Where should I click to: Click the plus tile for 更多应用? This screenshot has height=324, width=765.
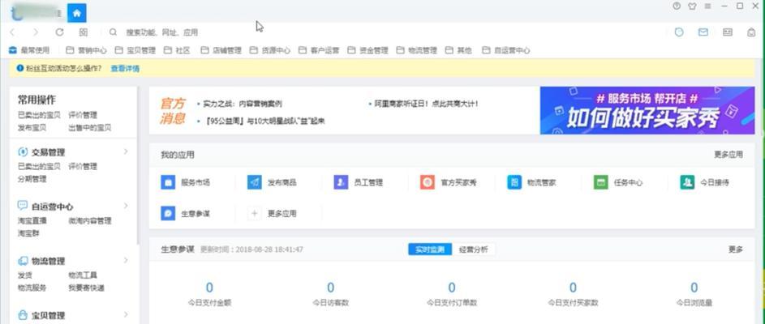click(x=255, y=213)
